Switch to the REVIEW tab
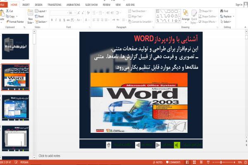The width and height of the screenshot is (248, 165). click(x=107, y=5)
